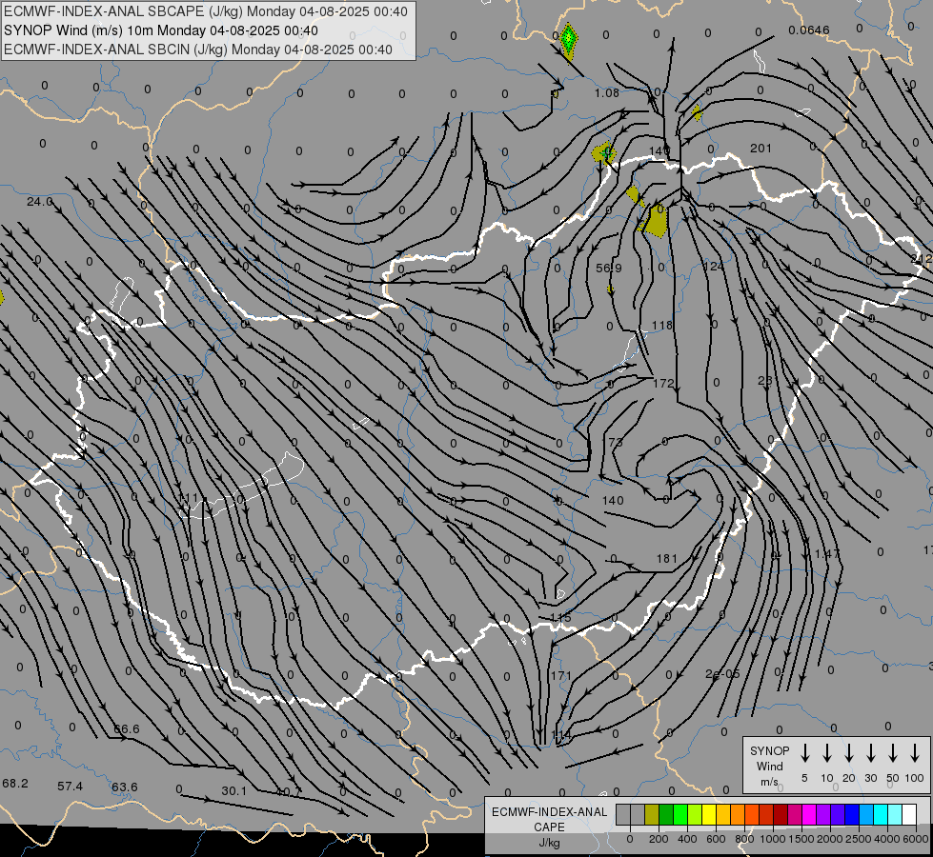Click the J/kg unit label

(x=549, y=843)
